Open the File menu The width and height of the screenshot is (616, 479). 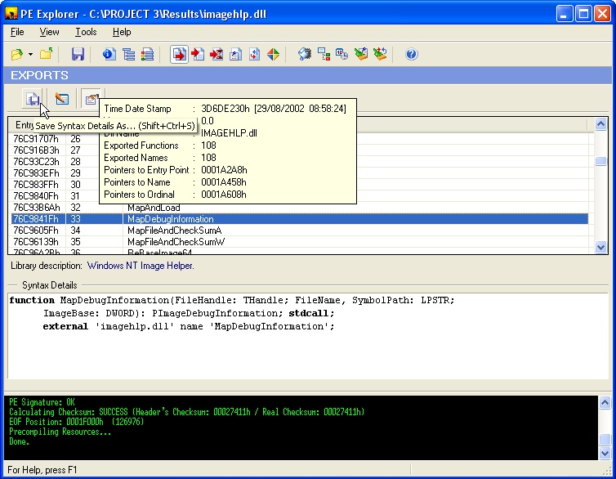pyautogui.click(x=17, y=32)
